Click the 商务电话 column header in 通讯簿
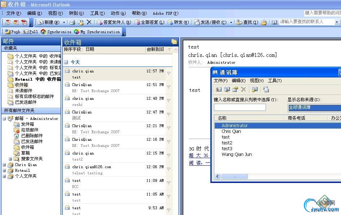This screenshot has height=215, width=341. pos(306,118)
